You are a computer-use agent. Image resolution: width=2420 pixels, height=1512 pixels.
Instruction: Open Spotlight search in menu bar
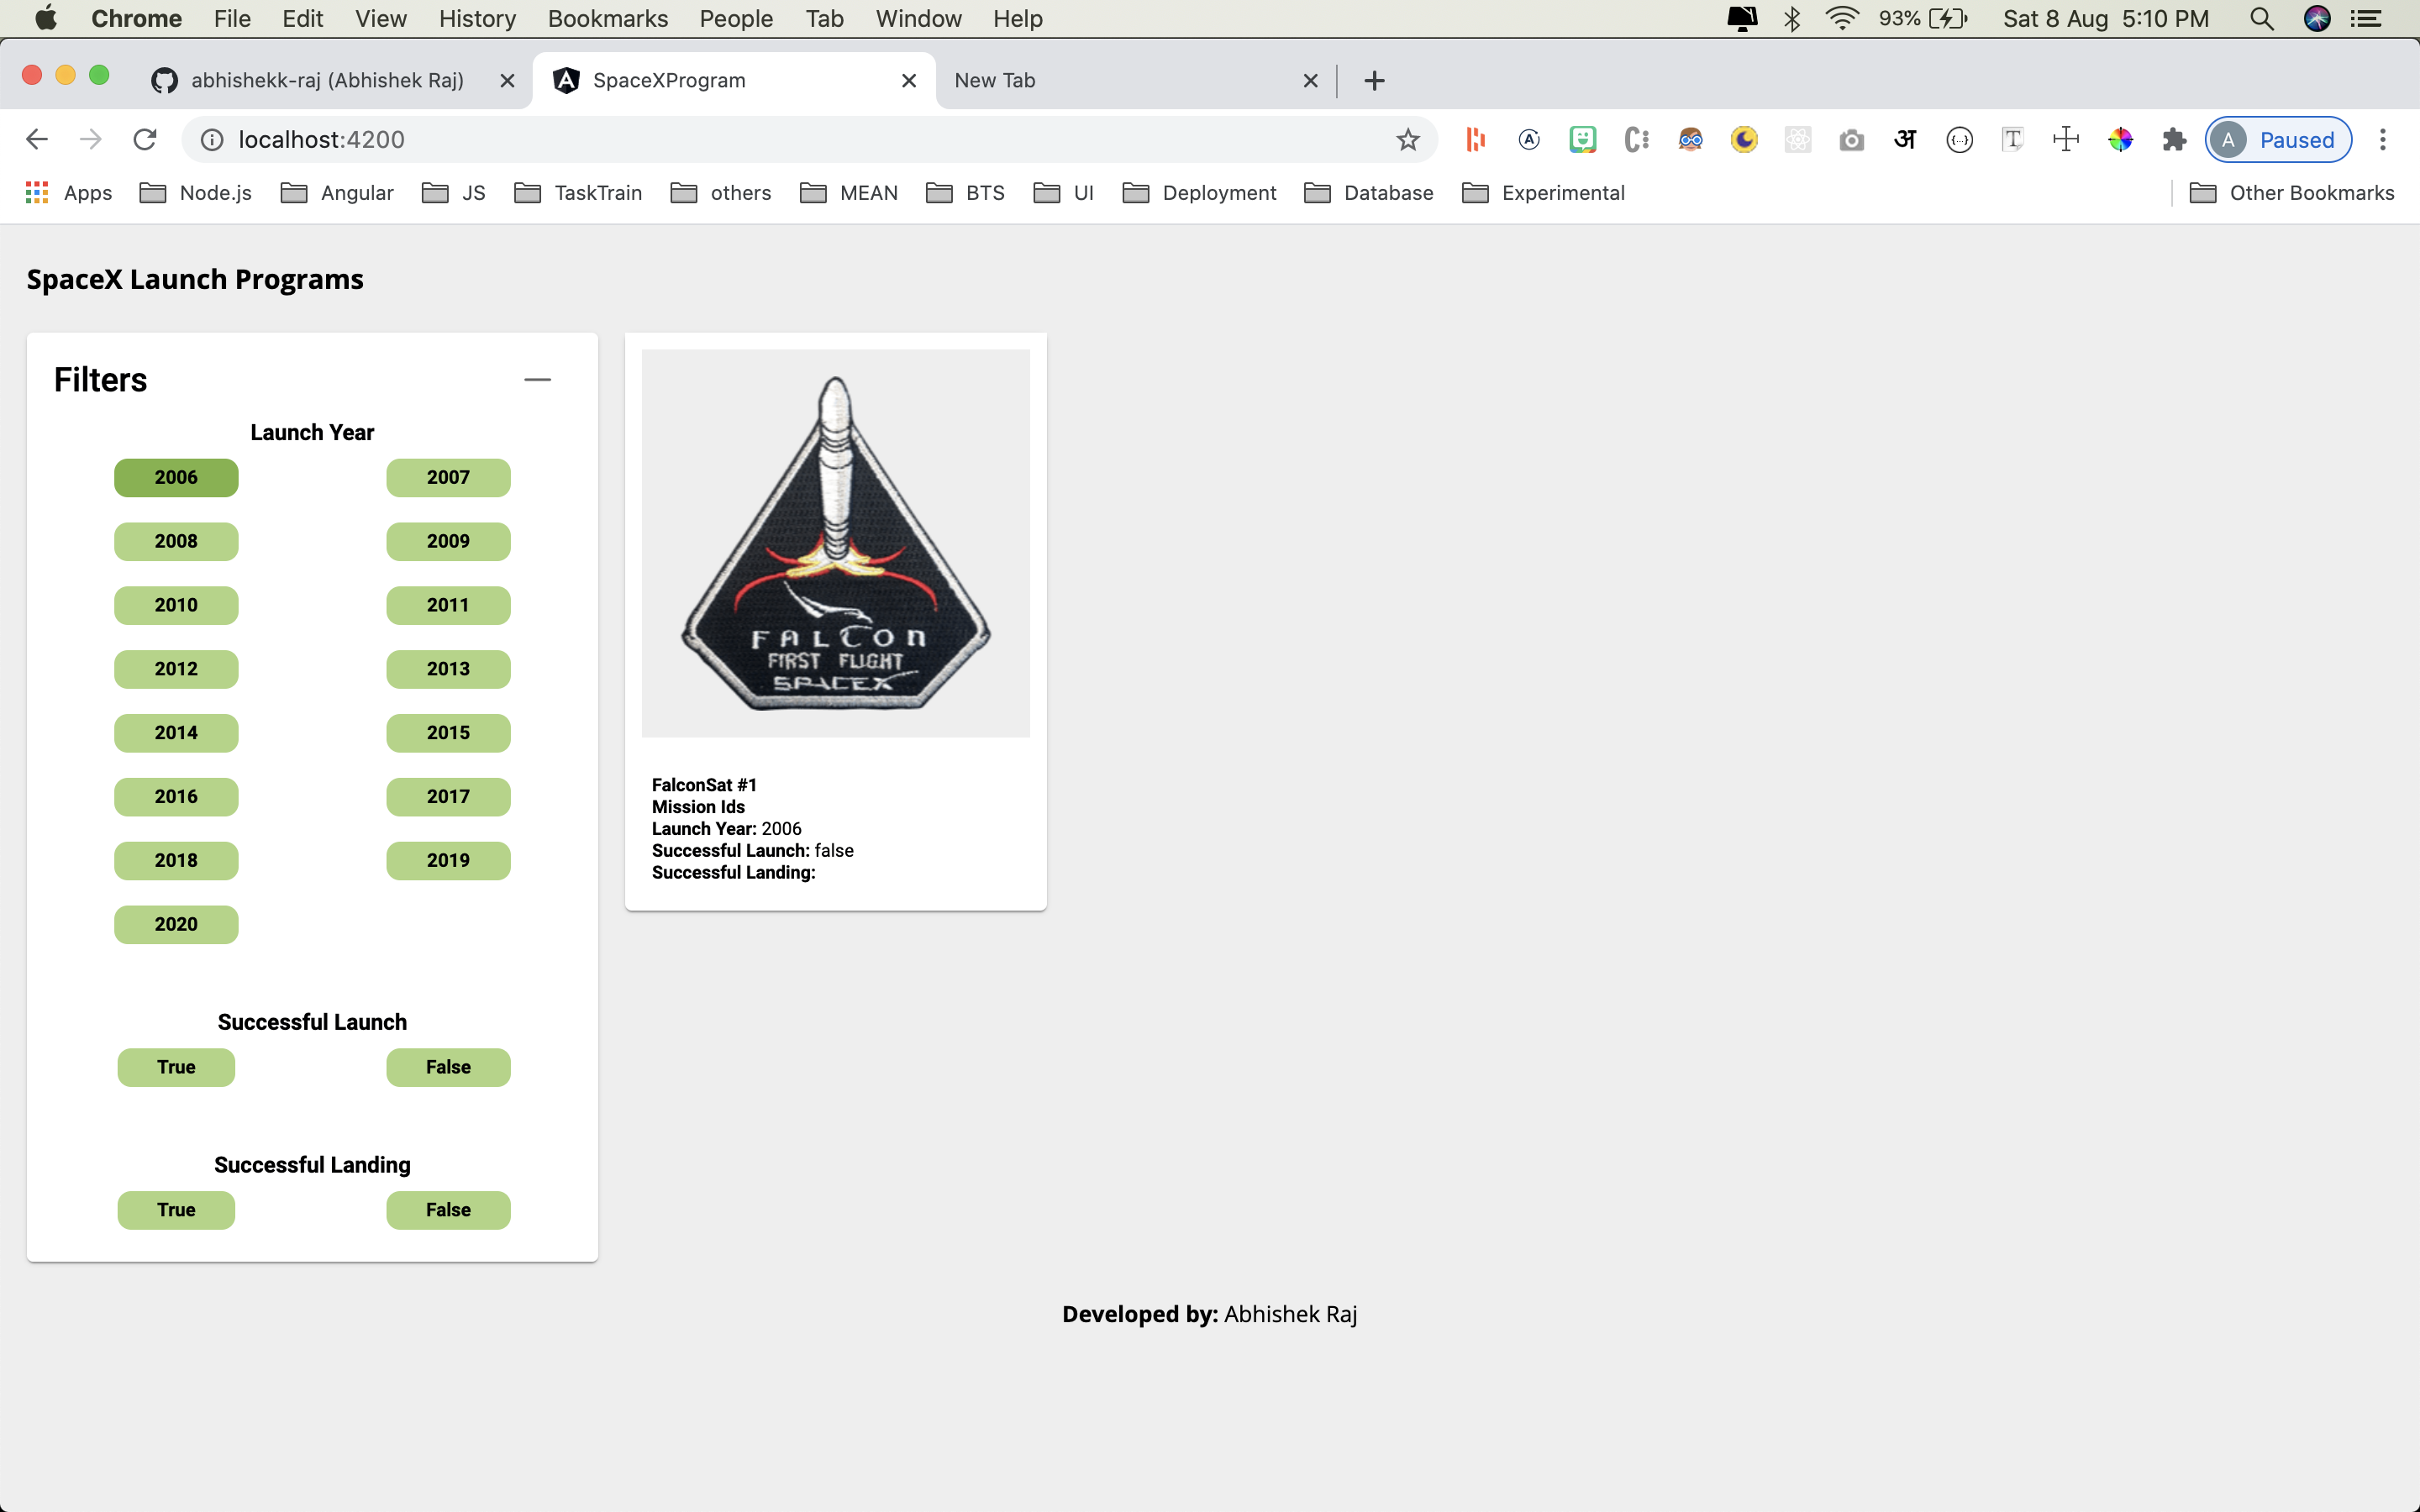[2262, 18]
